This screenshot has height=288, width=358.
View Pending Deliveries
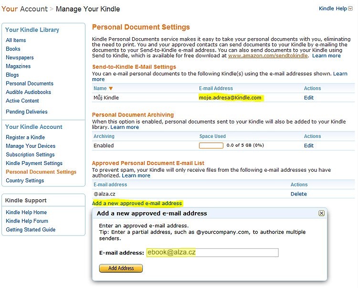tap(26, 112)
